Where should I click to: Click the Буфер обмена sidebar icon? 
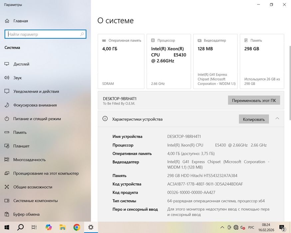click(7, 214)
